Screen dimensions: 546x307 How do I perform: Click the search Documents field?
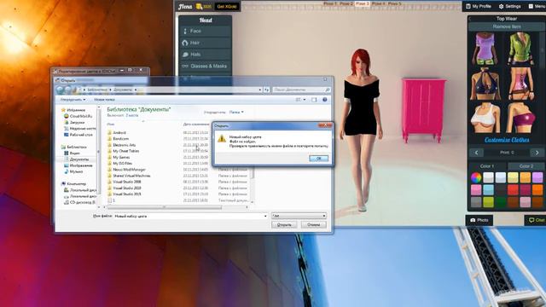pos(301,90)
